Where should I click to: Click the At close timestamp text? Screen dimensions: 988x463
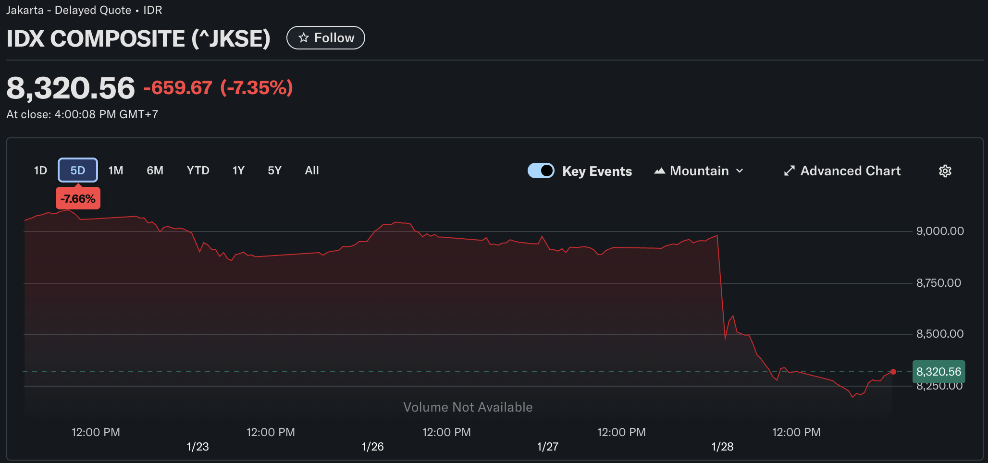tap(82, 114)
